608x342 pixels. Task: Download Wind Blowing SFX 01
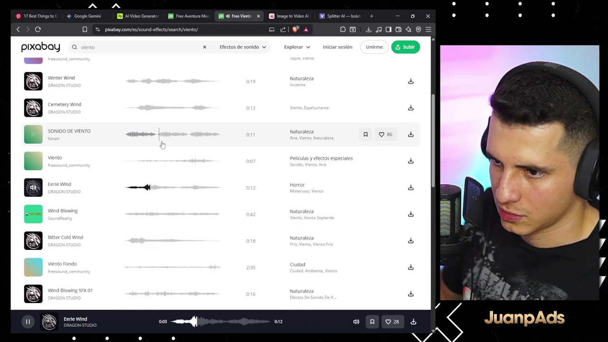(x=411, y=294)
